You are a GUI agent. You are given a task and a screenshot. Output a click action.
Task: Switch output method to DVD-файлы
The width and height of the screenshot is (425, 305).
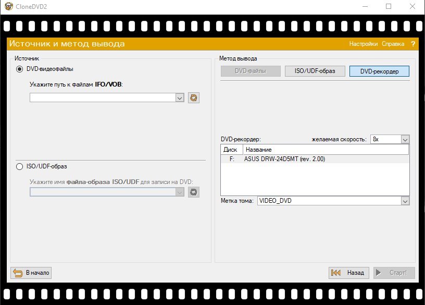[251, 71]
